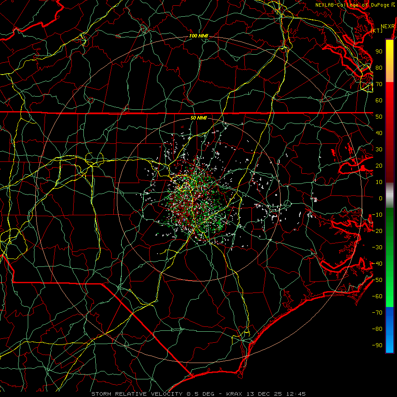This screenshot has width=397, height=397.
Task: Click the "80" scale label
Action: pyautogui.click(x=379, y=68)
